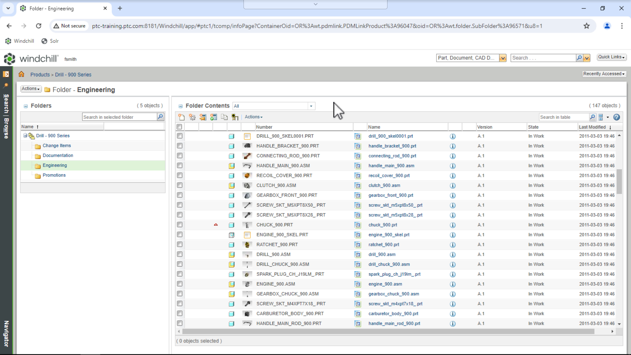
Task: Click the New Part gear icon
Action: [192, 117]
